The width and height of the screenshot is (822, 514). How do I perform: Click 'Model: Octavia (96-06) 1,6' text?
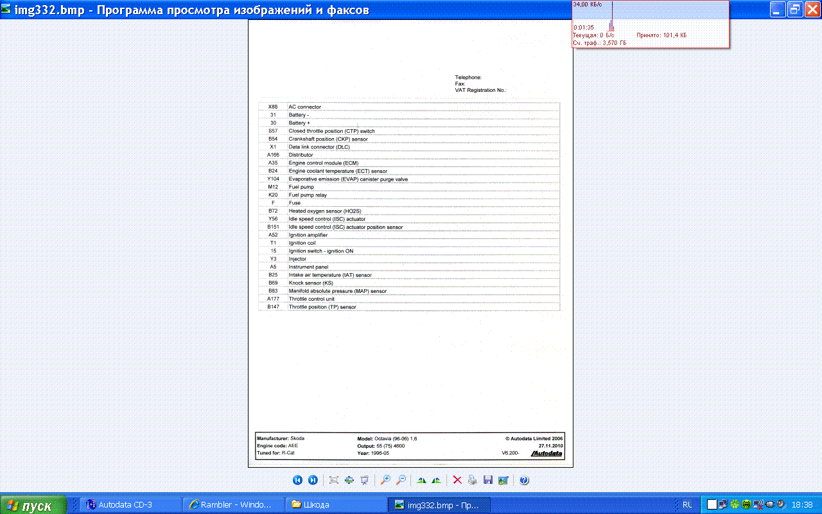point(387,438)
